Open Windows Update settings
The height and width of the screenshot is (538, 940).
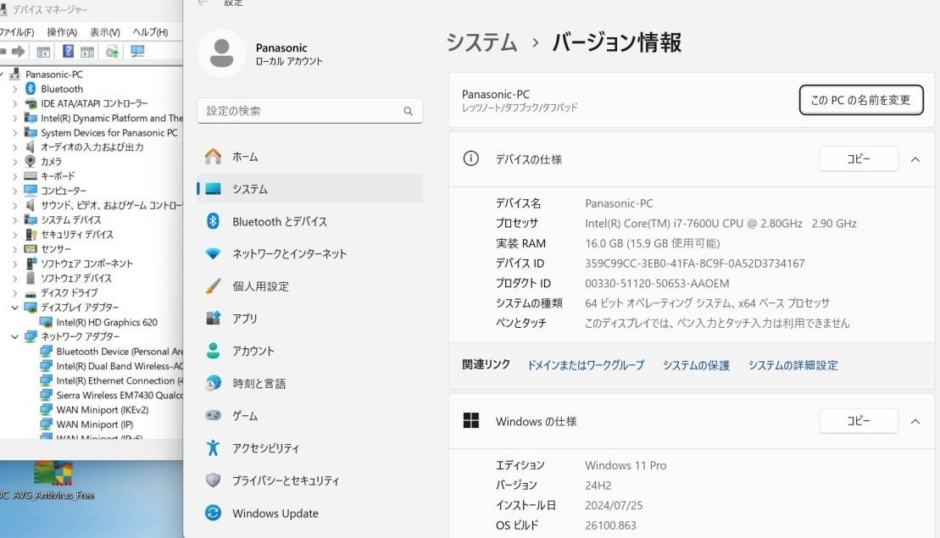[310, 513]
